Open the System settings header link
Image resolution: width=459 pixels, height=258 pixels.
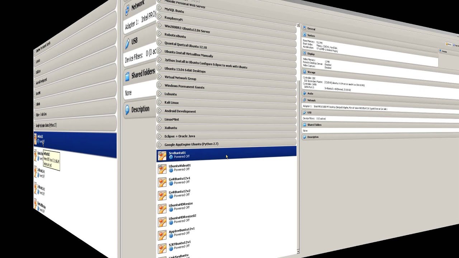click(x=311, y=35)
